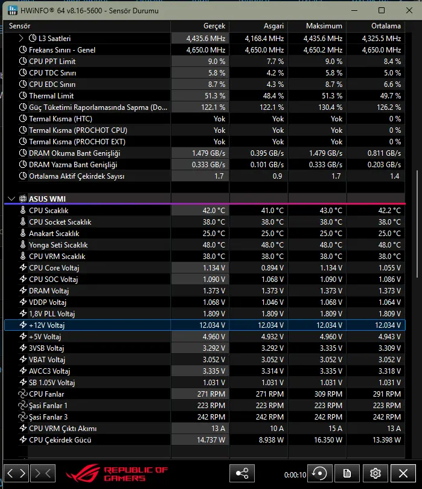Click the Anakart Sıcaklık thermometer icon
The height and width of the screenshot is (489, 422).
tap(23, 233)
